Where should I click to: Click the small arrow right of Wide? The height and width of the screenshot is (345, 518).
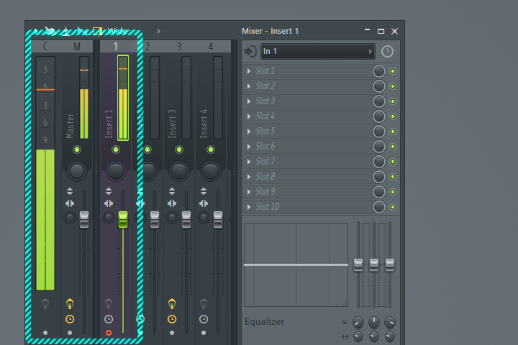159,31
